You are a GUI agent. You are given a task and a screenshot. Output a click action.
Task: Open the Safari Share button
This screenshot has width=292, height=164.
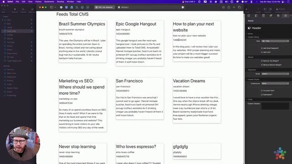(229, 7)
